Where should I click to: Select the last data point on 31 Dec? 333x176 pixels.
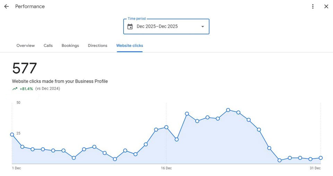pos(321,158)
